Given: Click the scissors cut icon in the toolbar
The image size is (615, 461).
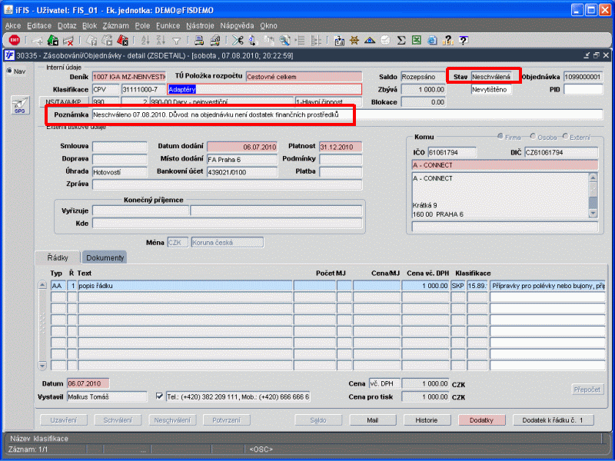Looking at the screenshot, I should [x=238, y=40].
